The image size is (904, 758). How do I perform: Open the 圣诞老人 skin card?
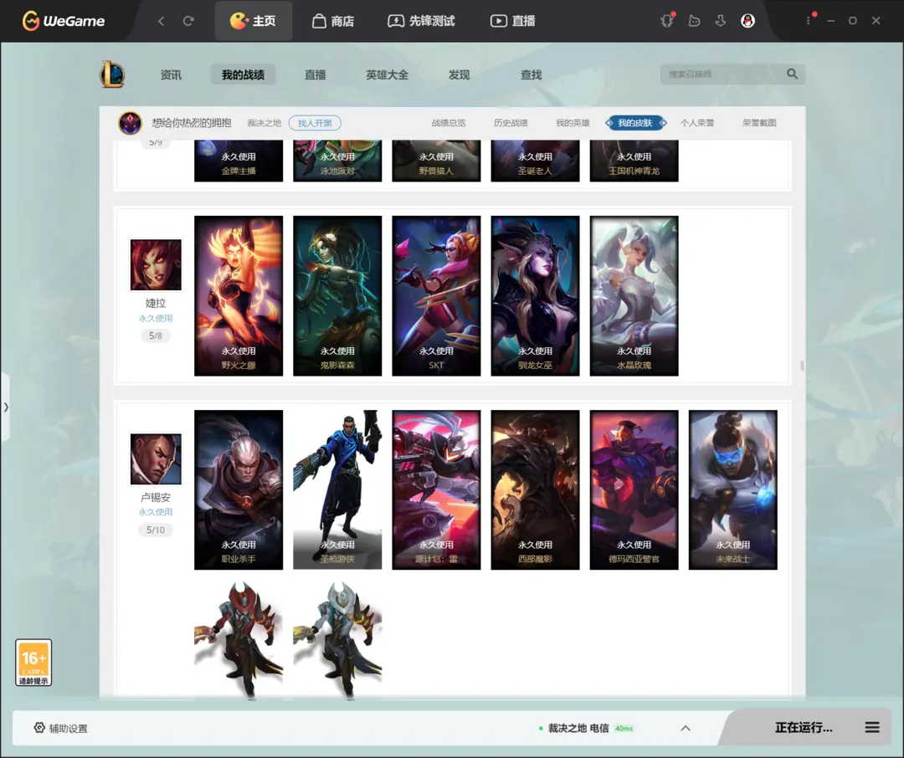tap(535, 161)
